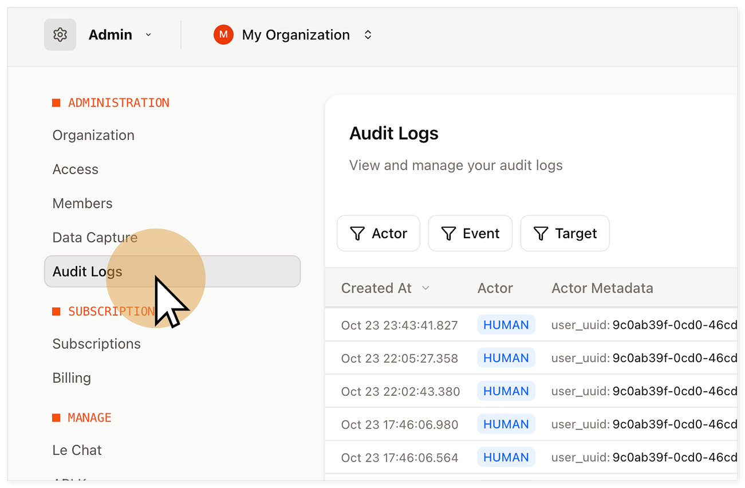Screen dimensions: 745x488
Task: Open the Organization sidebar item
Action: click(x=93, y=135)
